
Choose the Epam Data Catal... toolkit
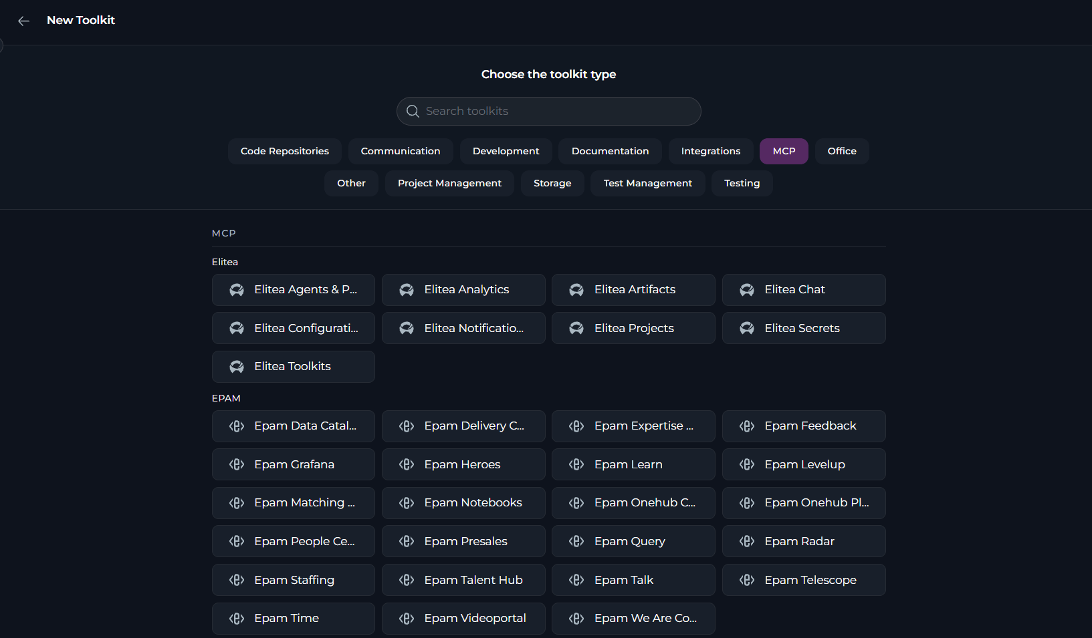coord(294,426)
